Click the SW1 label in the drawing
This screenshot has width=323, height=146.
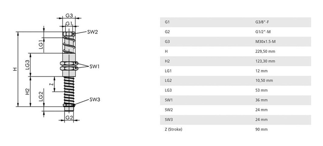click(x=95, y=66)
